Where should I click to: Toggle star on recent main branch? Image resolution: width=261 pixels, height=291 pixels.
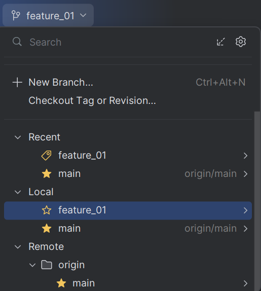coord(47,174)
